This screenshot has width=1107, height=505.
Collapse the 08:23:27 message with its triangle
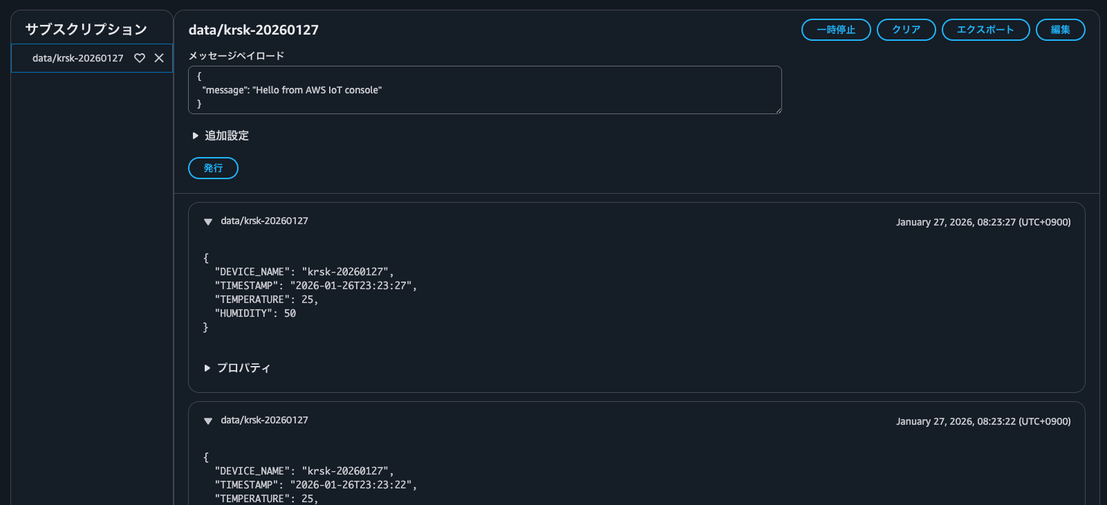point(207,222)
